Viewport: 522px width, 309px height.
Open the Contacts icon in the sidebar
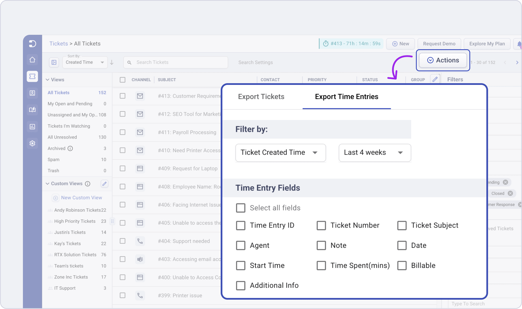(x=32, y=93)
